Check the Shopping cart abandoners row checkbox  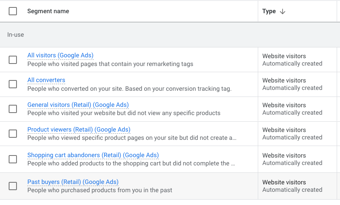coord(13,159)
